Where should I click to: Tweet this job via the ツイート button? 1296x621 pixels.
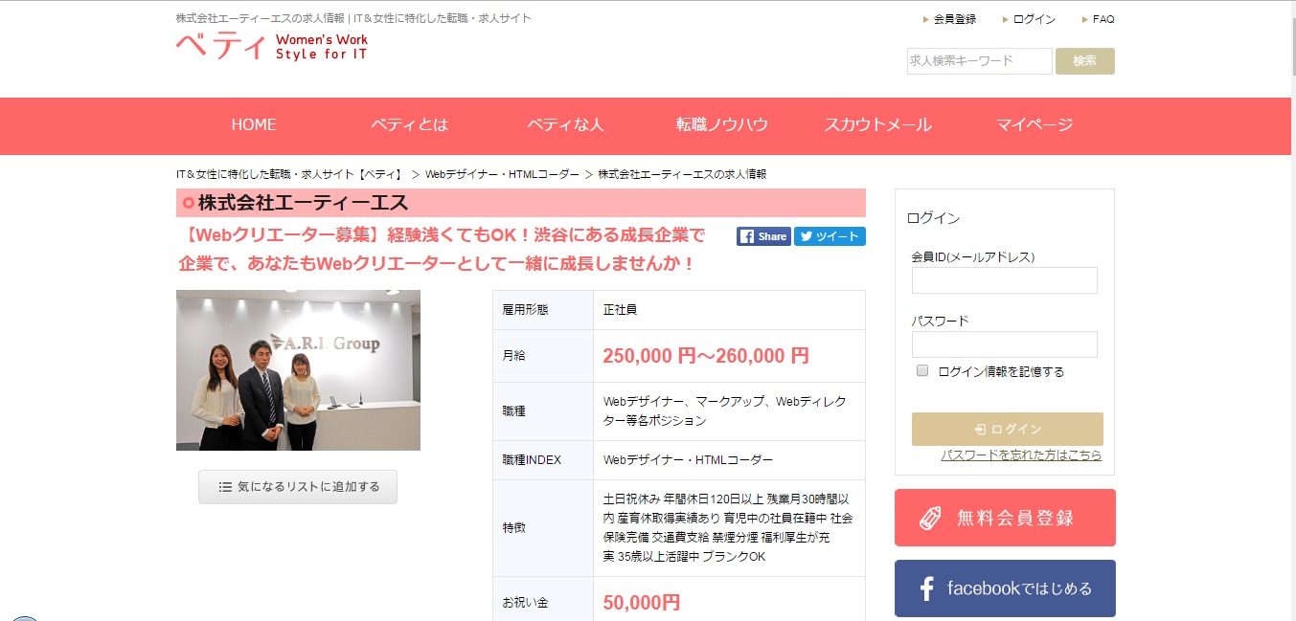830,236
